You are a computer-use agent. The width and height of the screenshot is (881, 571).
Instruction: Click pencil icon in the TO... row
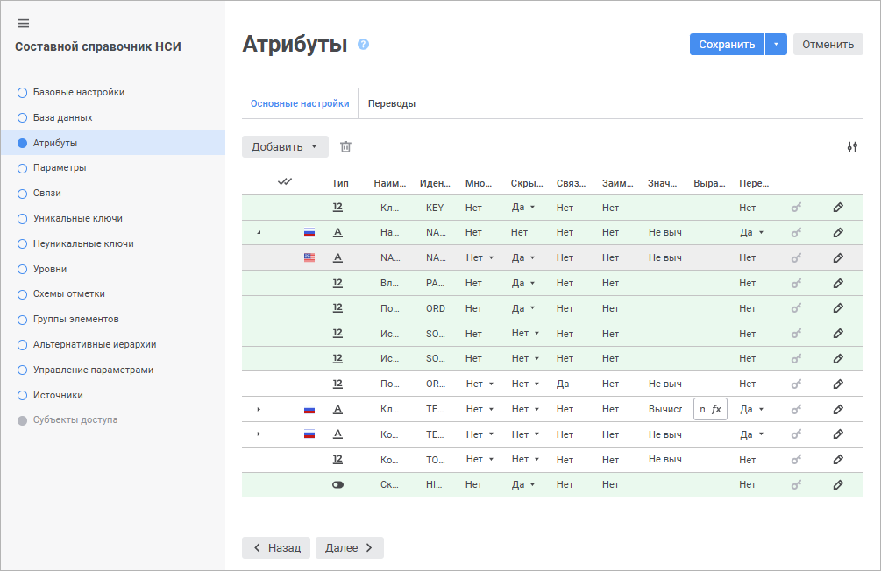click(x=838, y=459)
